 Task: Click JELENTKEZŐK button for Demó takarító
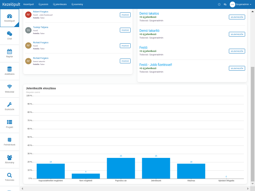coord(237,34)
